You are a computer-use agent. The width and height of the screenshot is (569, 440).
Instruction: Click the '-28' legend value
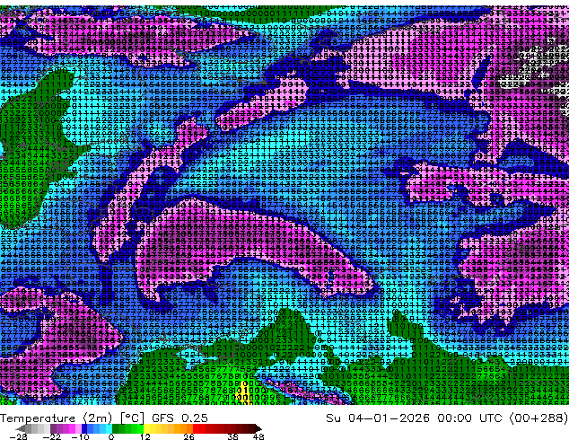click(x=18, y=436)
